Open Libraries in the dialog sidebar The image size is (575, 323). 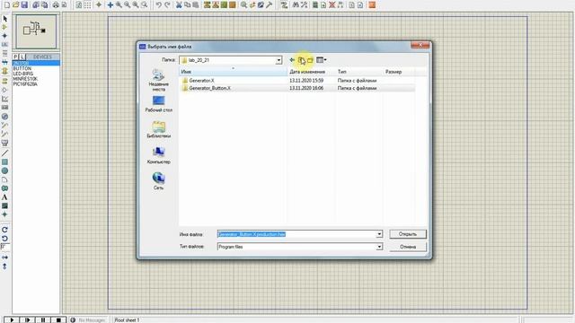pyautogui.click(x=158, y=130)
